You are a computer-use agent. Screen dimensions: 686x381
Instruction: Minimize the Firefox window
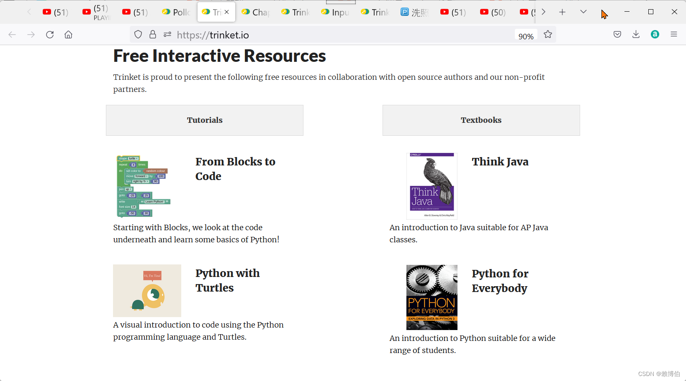point(627,12)
